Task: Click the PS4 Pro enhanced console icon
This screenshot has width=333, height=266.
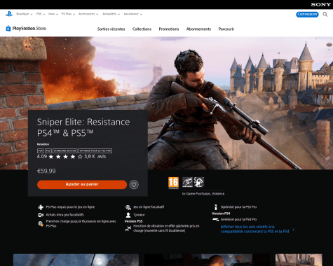Action: (x=215, y=219)
